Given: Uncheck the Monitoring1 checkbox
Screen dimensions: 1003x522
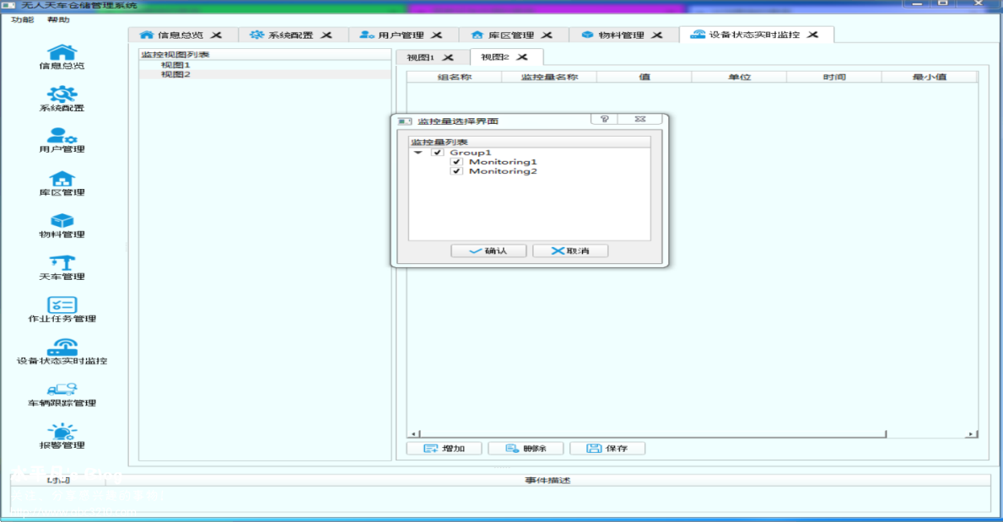Looking at the screenshot, I should click(456, 162).
